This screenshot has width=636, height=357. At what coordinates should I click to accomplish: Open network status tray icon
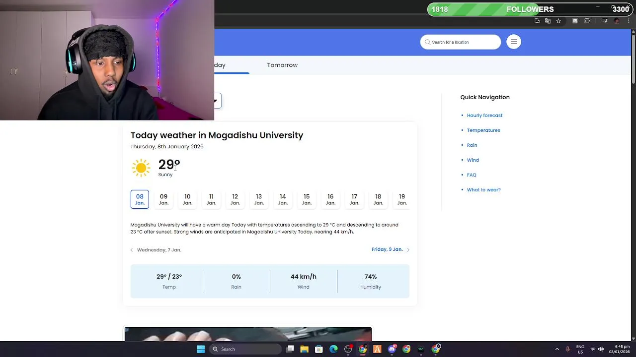pos(593,349)
